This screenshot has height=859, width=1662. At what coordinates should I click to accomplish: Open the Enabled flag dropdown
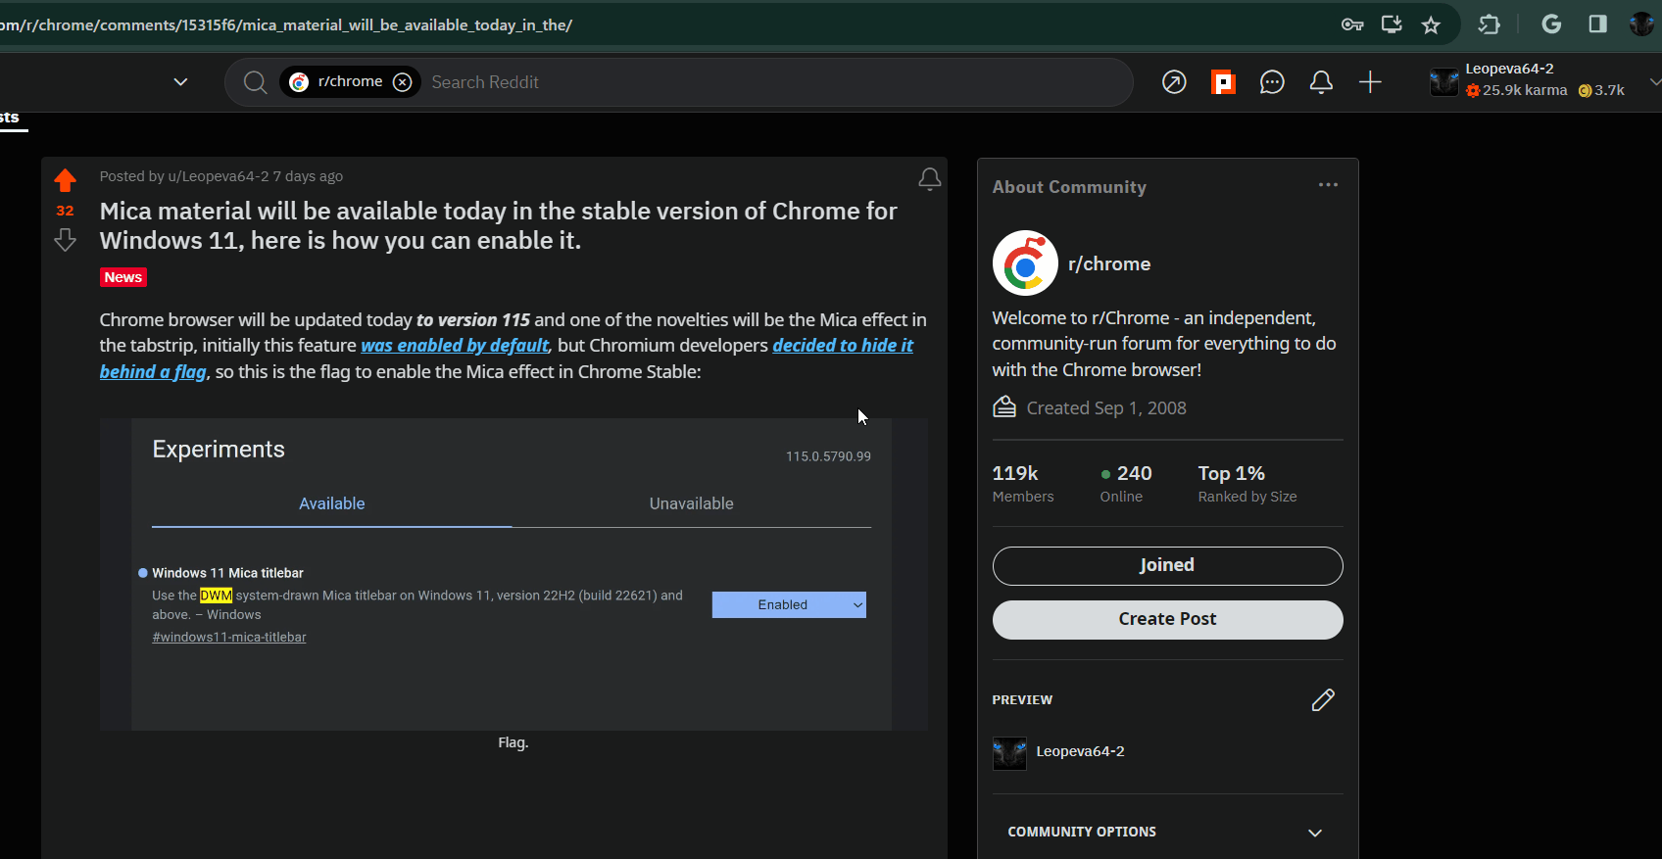pyautogui.click(x=789, y=604)
